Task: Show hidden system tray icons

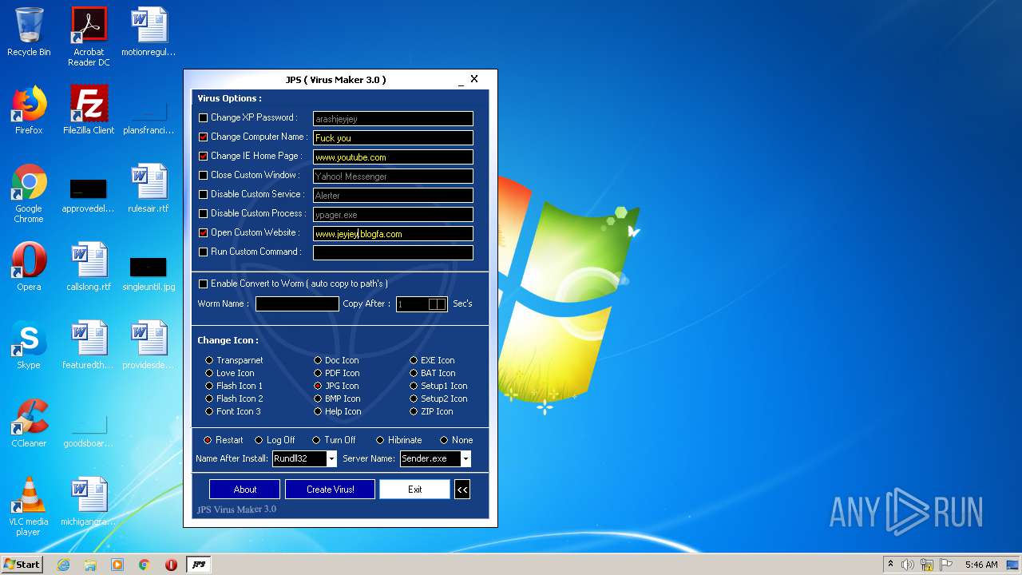Action: click(x=890, y=565)
